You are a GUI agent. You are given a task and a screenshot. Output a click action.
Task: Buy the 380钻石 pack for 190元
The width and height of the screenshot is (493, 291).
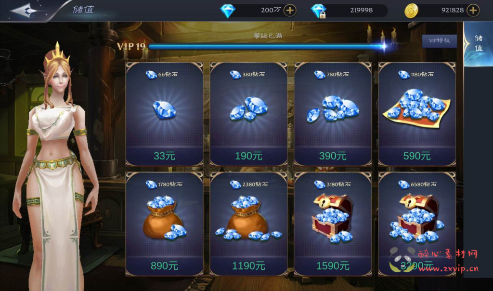(x=248, y=114)
